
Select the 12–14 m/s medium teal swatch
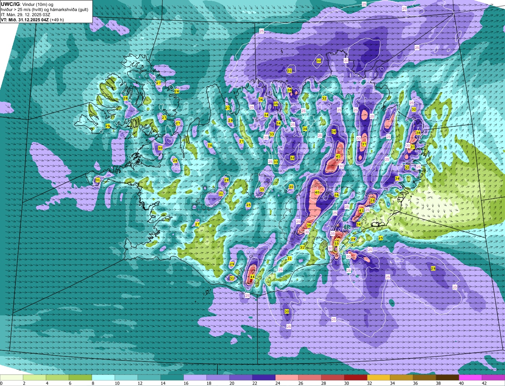click(149, 378)
